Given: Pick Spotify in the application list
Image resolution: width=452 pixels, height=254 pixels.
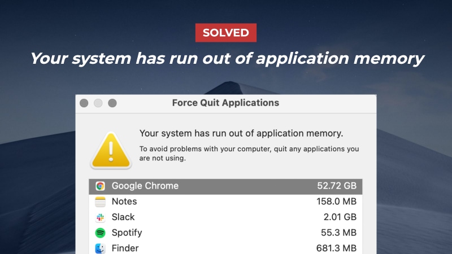Looking at the screenshot, I should (x=127, y=233).
